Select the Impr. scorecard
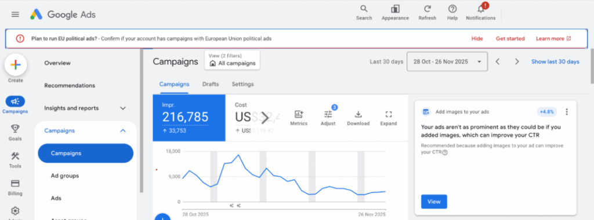The width and height of the screenshot is (594, 220). pos(189,118)
